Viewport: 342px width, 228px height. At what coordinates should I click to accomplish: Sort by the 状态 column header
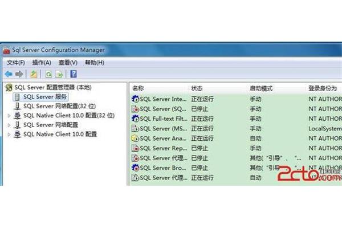pyautogui.click(x=197, y=88)
